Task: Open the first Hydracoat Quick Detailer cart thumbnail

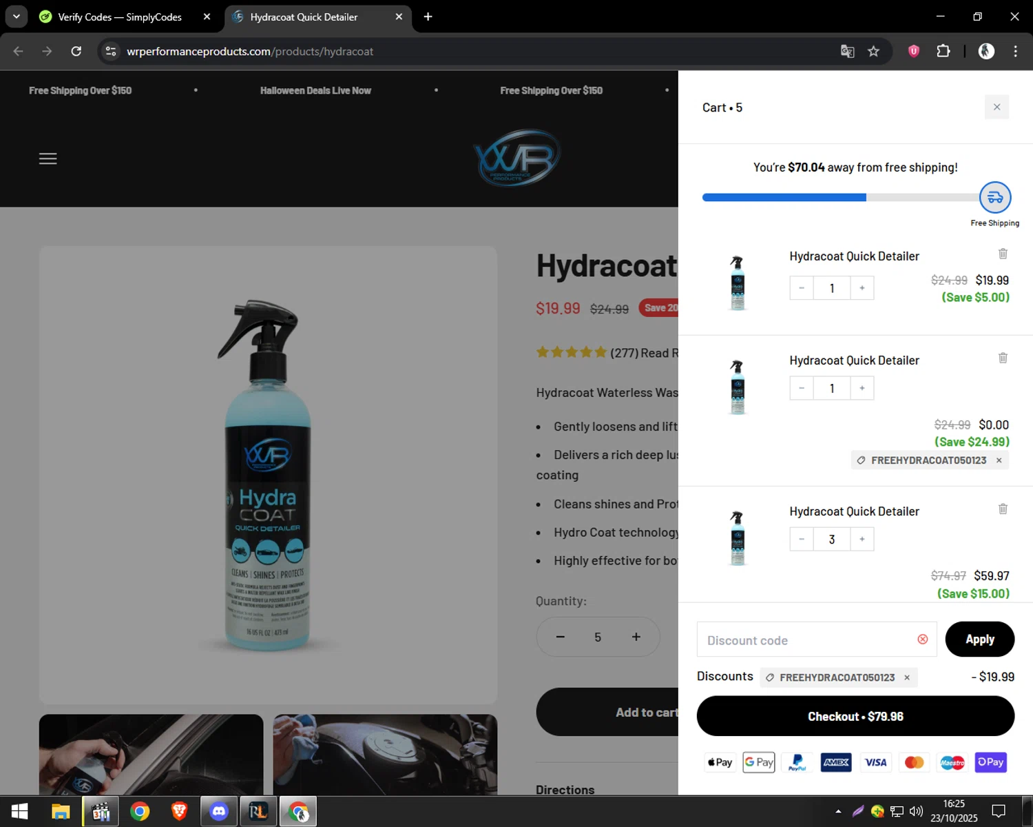Action: (x=738, y=283)
